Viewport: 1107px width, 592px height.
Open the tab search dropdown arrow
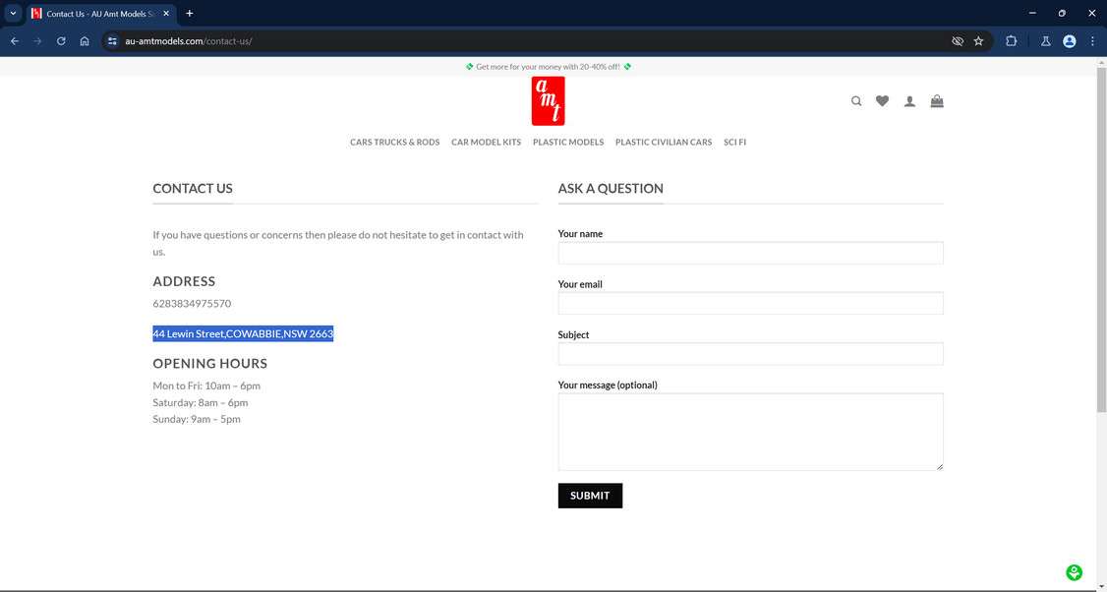(13, 14)
